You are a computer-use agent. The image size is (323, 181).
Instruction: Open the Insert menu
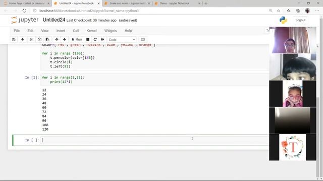(x=61, y=31)
